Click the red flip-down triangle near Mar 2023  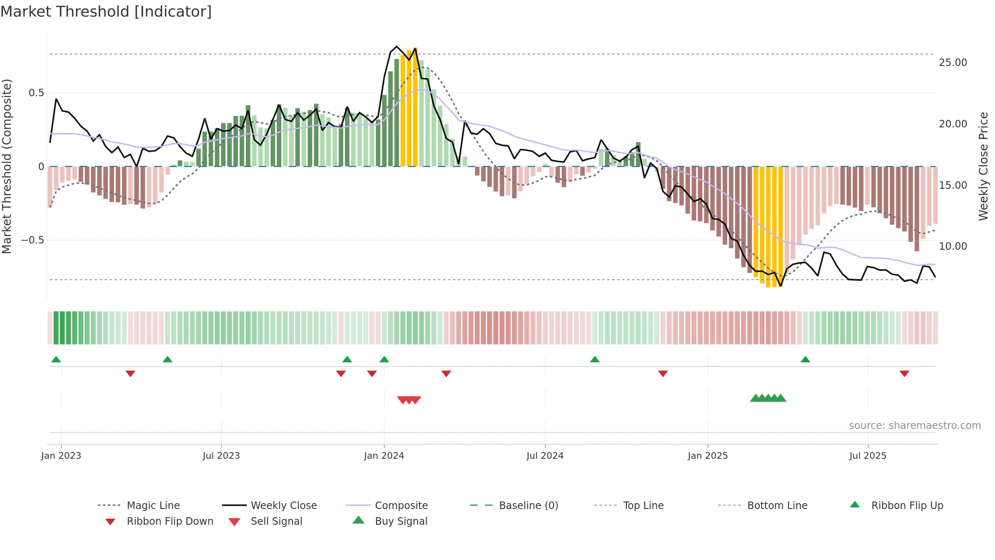point(130,374)
